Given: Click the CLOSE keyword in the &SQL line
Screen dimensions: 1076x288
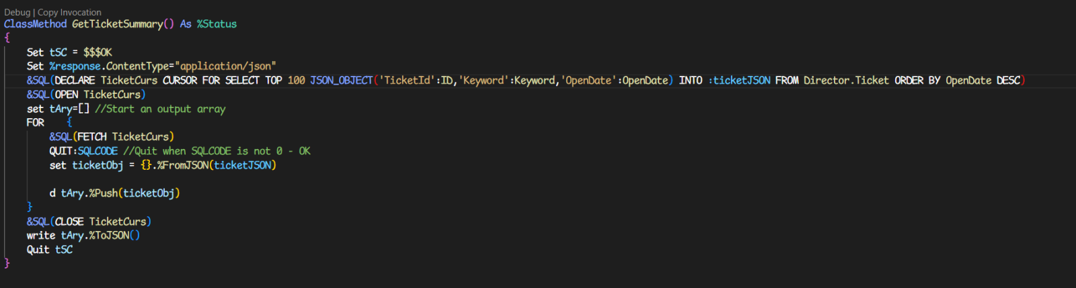Looking at the screenshot, I should click(x=69, y=222).
